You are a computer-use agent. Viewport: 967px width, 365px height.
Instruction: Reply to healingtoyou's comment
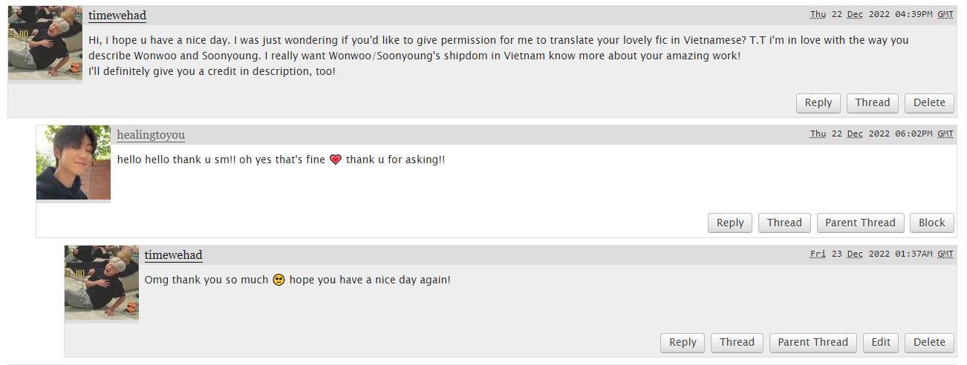click(x=730, y=223)
